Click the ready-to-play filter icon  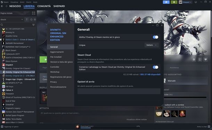35,19
